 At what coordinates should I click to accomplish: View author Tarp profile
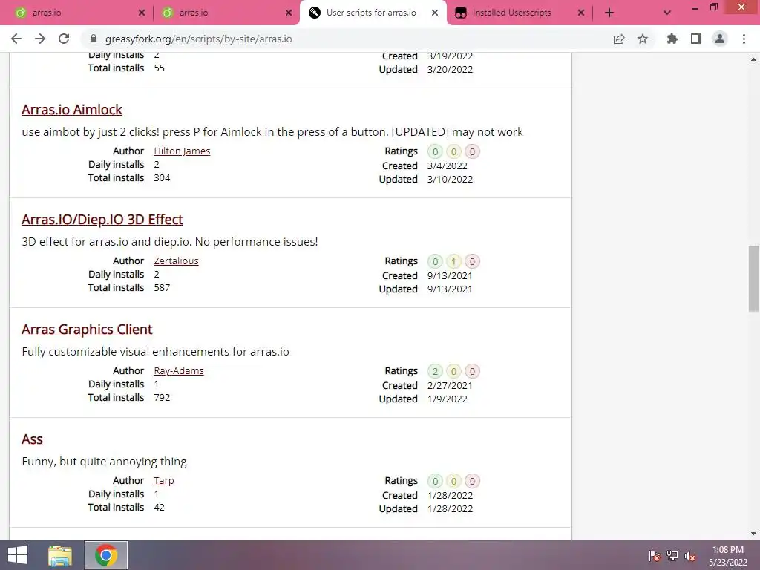coord(164,481)
